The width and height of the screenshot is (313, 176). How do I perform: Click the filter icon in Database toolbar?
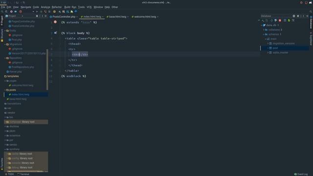(293, 21)
